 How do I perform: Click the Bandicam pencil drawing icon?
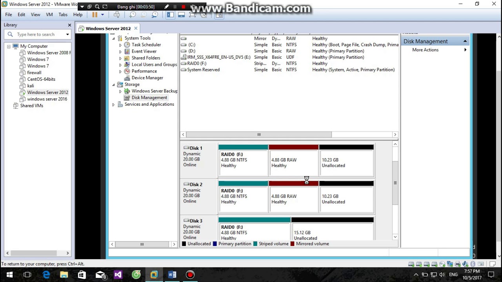(166, 7)
